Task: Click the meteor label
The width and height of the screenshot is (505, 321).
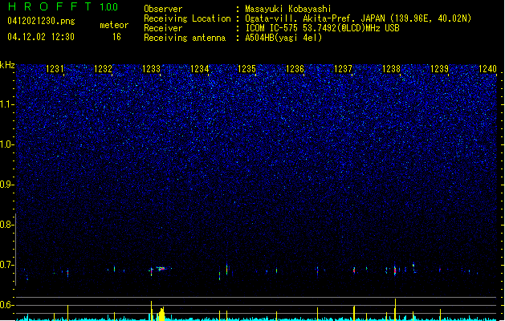Action: [114, 25]
